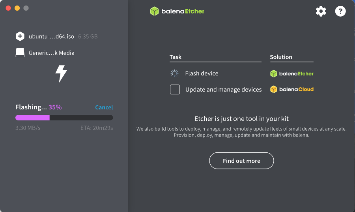This screenshot has height=212, width=355.
Task: Cancel the flashing process
Action: [x=104, y=107]
